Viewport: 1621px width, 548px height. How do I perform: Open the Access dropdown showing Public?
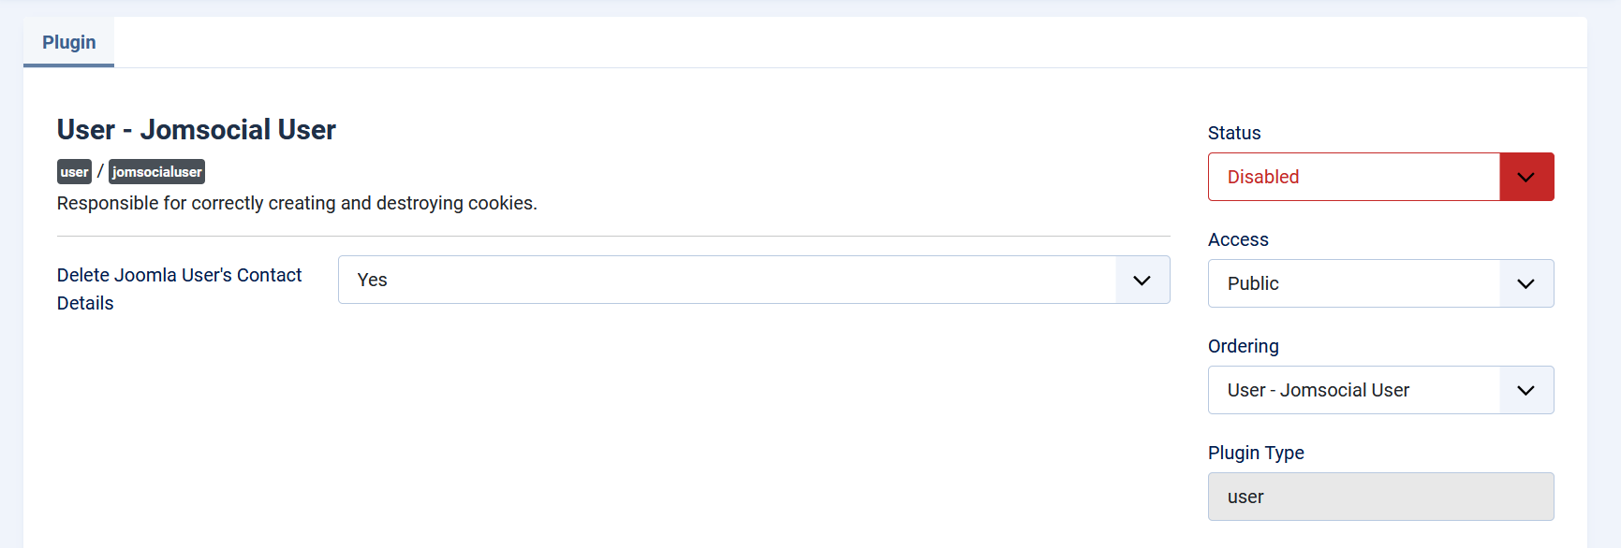1354,283
